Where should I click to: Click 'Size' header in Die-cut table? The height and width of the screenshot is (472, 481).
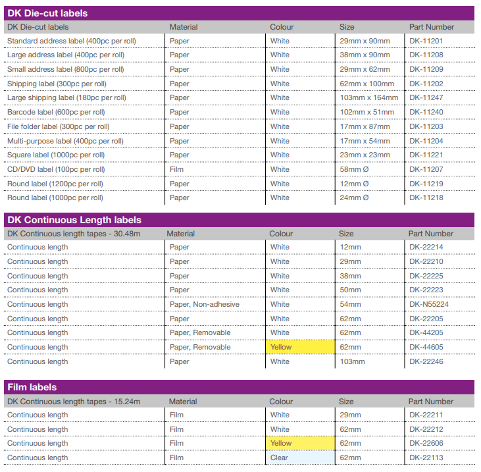[347, 27]
